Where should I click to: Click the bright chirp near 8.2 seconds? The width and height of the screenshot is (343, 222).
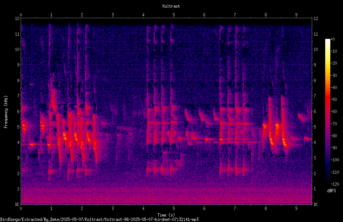click(271, 137)
